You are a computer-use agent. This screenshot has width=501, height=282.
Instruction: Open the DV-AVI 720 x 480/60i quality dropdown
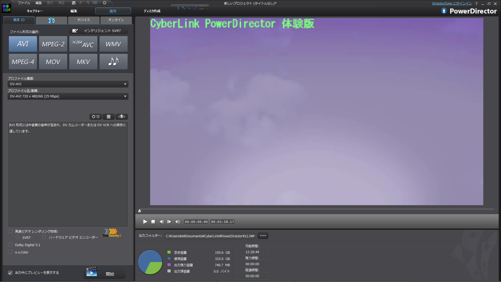pos(68,96)
